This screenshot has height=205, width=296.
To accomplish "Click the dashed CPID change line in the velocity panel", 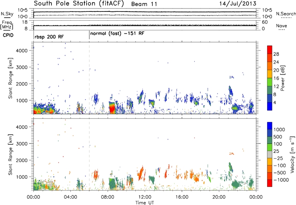I will click(x=89, y=154).
